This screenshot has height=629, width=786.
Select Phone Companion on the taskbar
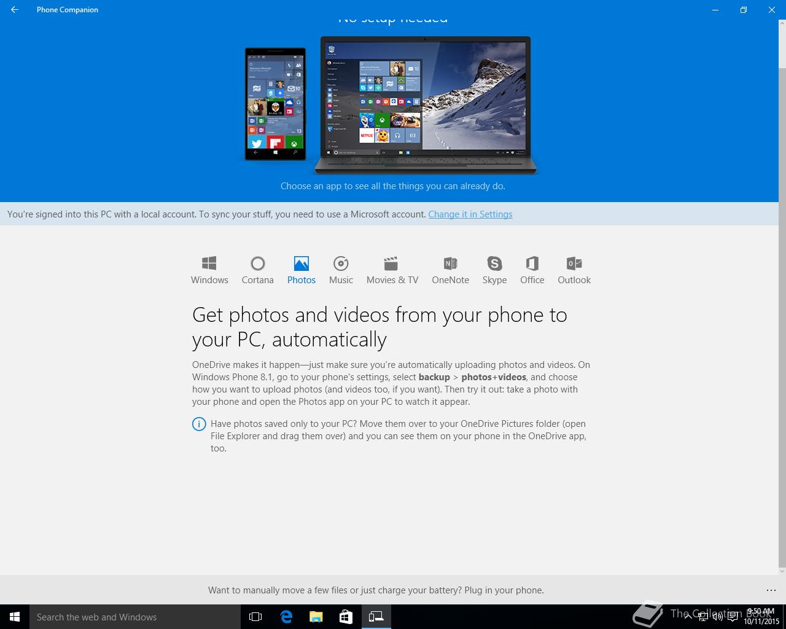376,617
